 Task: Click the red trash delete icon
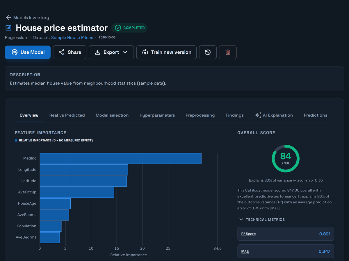[228, 52]
